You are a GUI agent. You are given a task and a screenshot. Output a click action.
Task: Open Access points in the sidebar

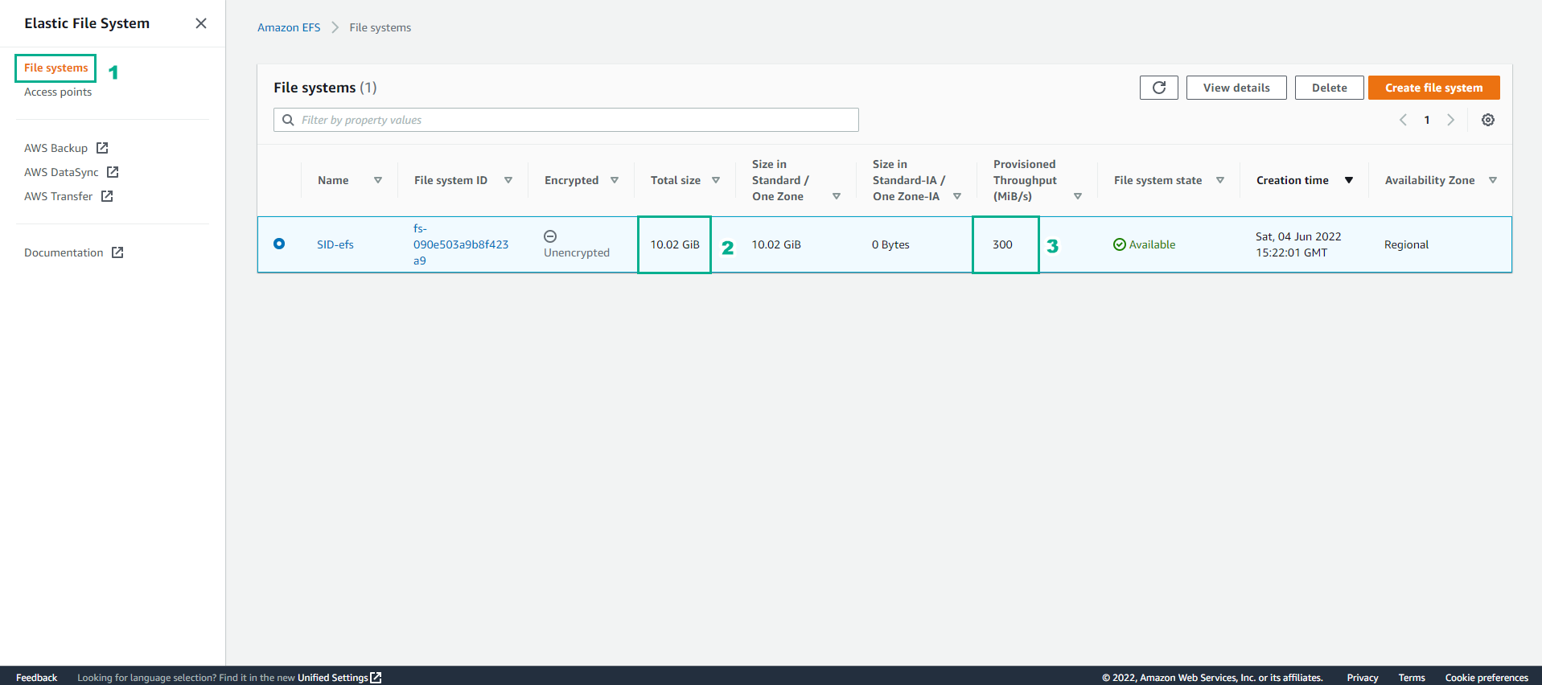pyautogui.click(x=58, y=92)
